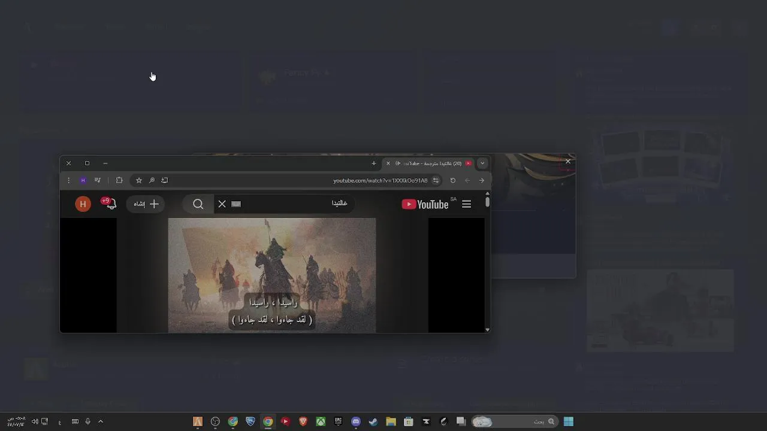Open Task View on the taskbar
767x431 pixels.
461,421
